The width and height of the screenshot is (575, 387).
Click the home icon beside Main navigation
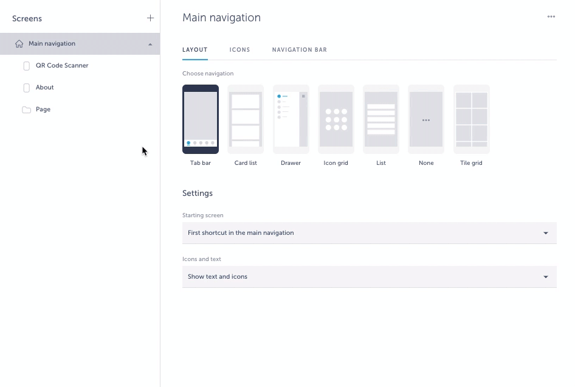[19, 44]
